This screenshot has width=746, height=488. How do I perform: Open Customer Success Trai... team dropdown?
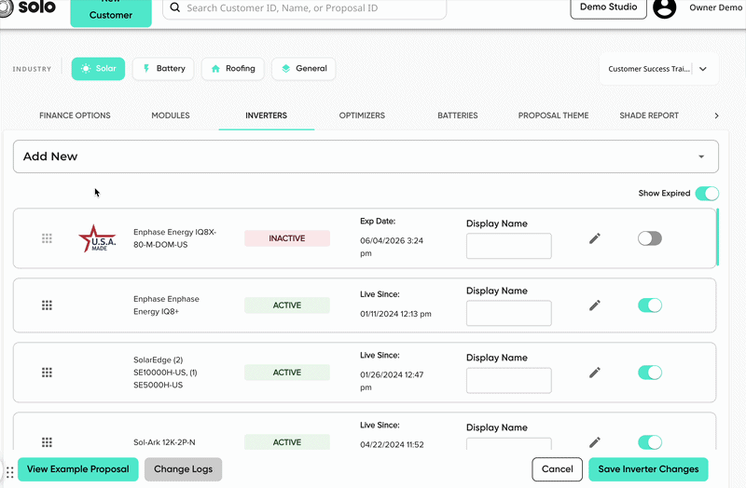pos(659,69)
